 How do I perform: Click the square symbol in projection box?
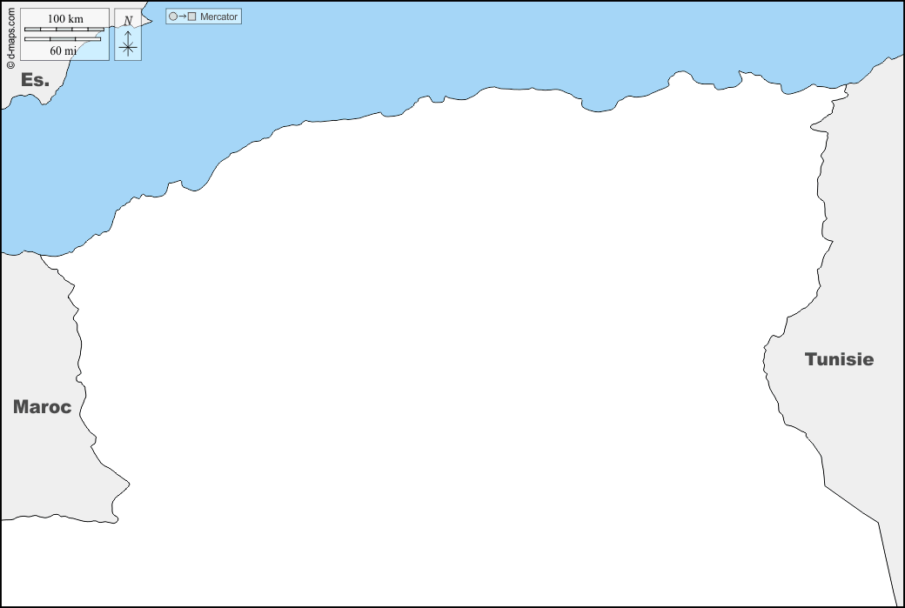(x=191, y=17)
